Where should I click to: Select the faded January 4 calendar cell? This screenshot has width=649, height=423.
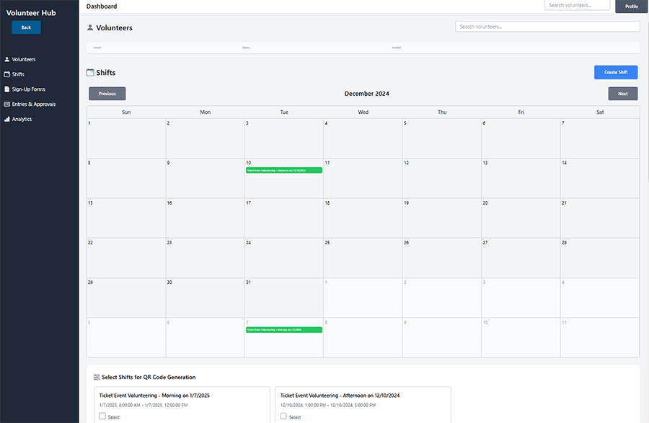(600, 298)
